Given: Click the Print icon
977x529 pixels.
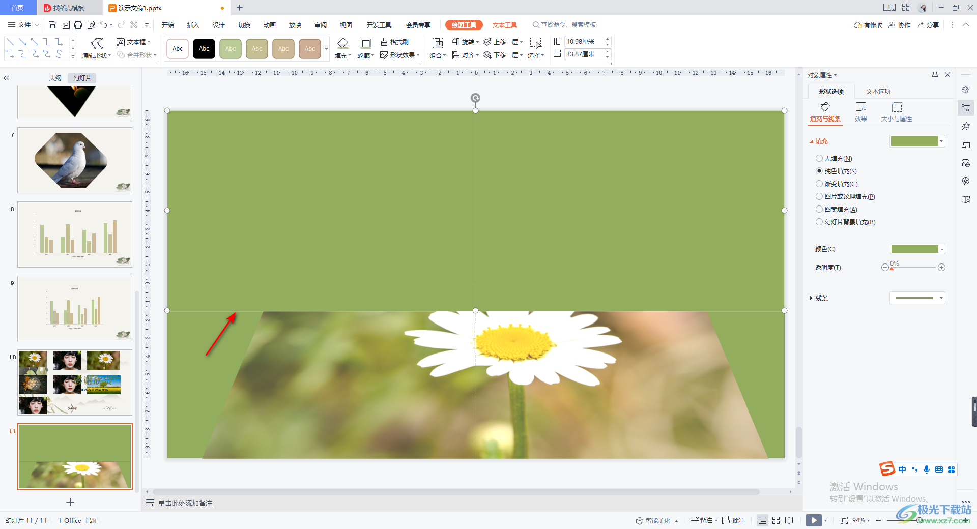Looking at the screenshot, I should point(78,25).
